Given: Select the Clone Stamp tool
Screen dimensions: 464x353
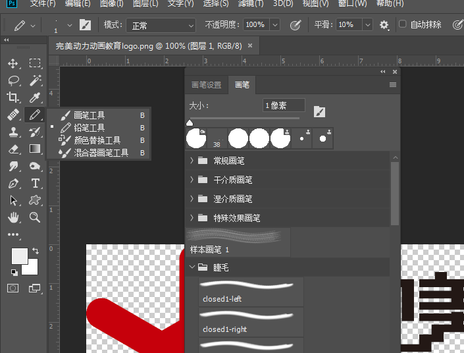Looking at the screenshot, I should click(x=13, y=132).
